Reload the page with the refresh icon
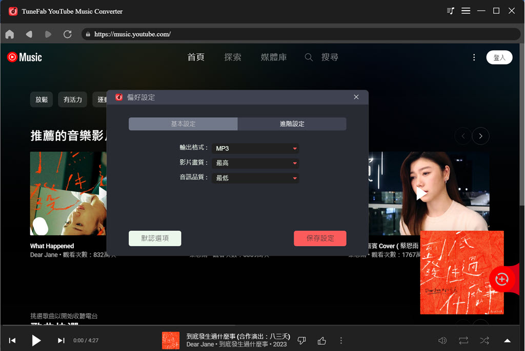Viewport: 525px width, 351px height. coord(67,34)
